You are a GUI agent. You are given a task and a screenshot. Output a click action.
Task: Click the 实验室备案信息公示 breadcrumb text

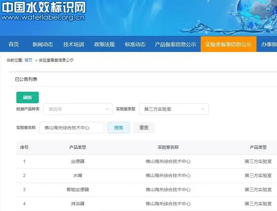56,60
